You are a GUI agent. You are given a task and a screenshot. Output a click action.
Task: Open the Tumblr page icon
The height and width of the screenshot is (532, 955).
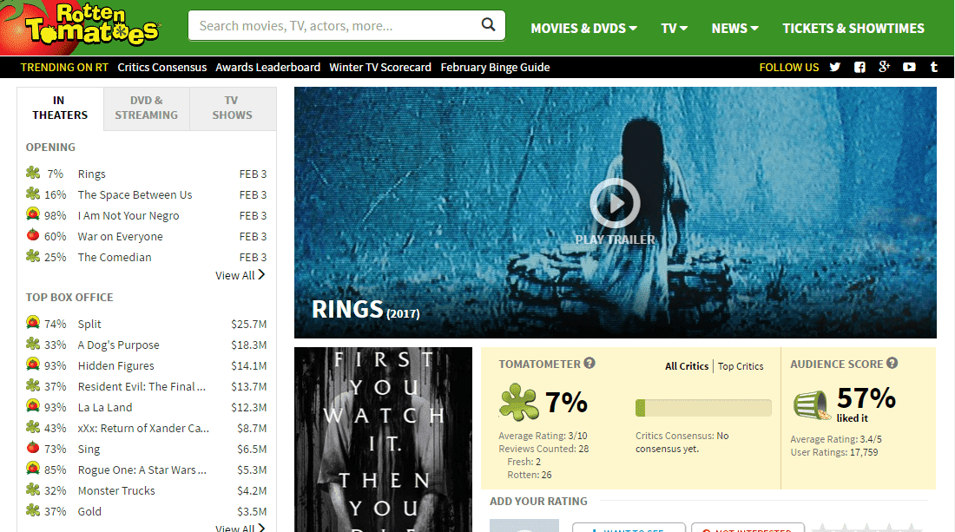pyautogui.click(x=933, y=67)
